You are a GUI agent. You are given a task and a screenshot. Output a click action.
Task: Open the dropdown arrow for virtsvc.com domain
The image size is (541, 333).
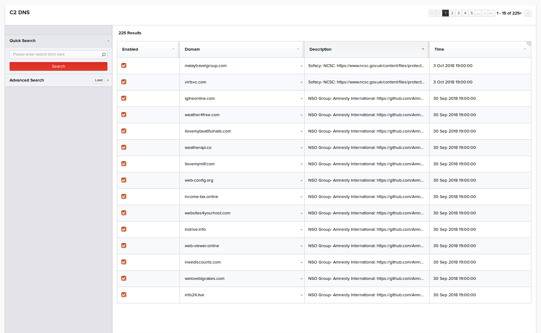click(301, 82)
